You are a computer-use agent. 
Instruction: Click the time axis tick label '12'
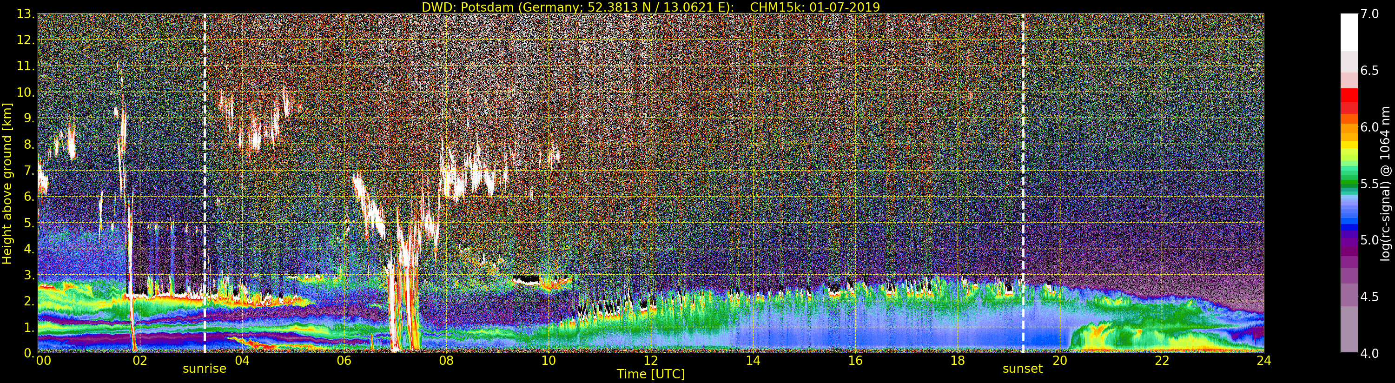click(650, 361)
